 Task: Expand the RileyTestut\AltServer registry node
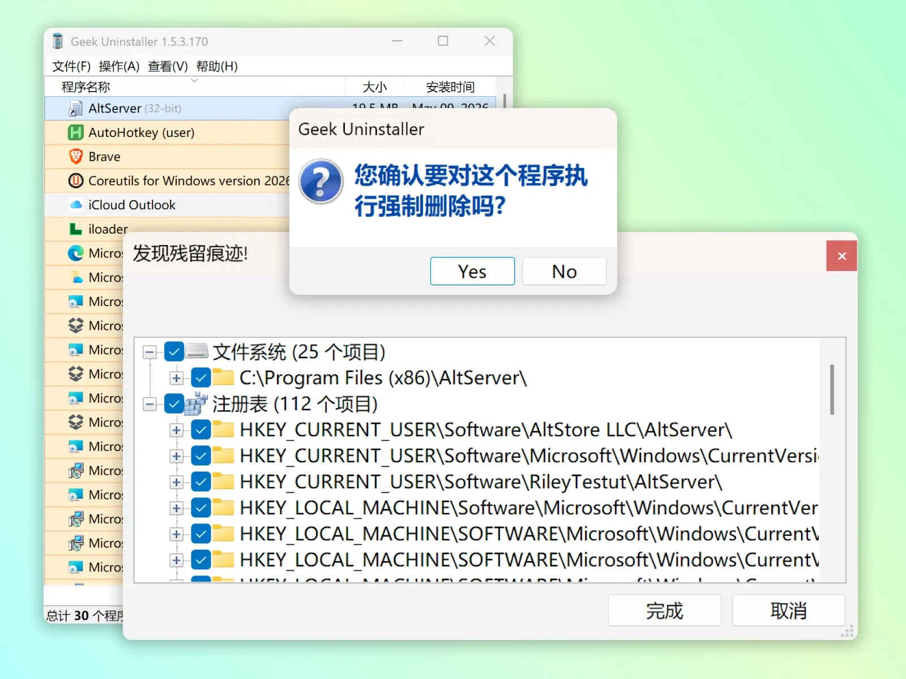(x=177, y=482)
